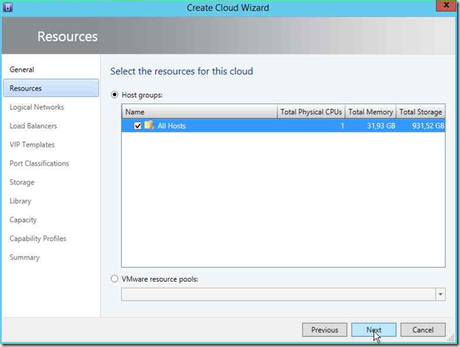Sort by Total Memory column header
Viewport: 460px width, 347px height.
click(370, 112)
